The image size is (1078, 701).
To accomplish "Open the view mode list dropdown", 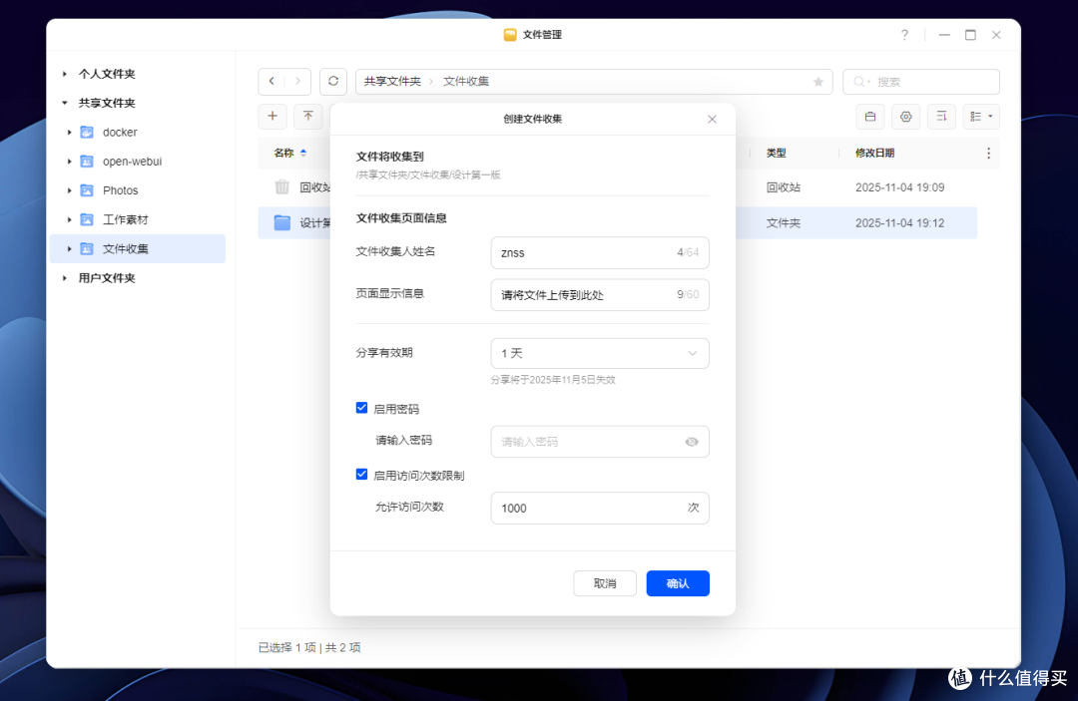I will 981,117.
